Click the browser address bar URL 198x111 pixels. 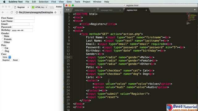36,12
